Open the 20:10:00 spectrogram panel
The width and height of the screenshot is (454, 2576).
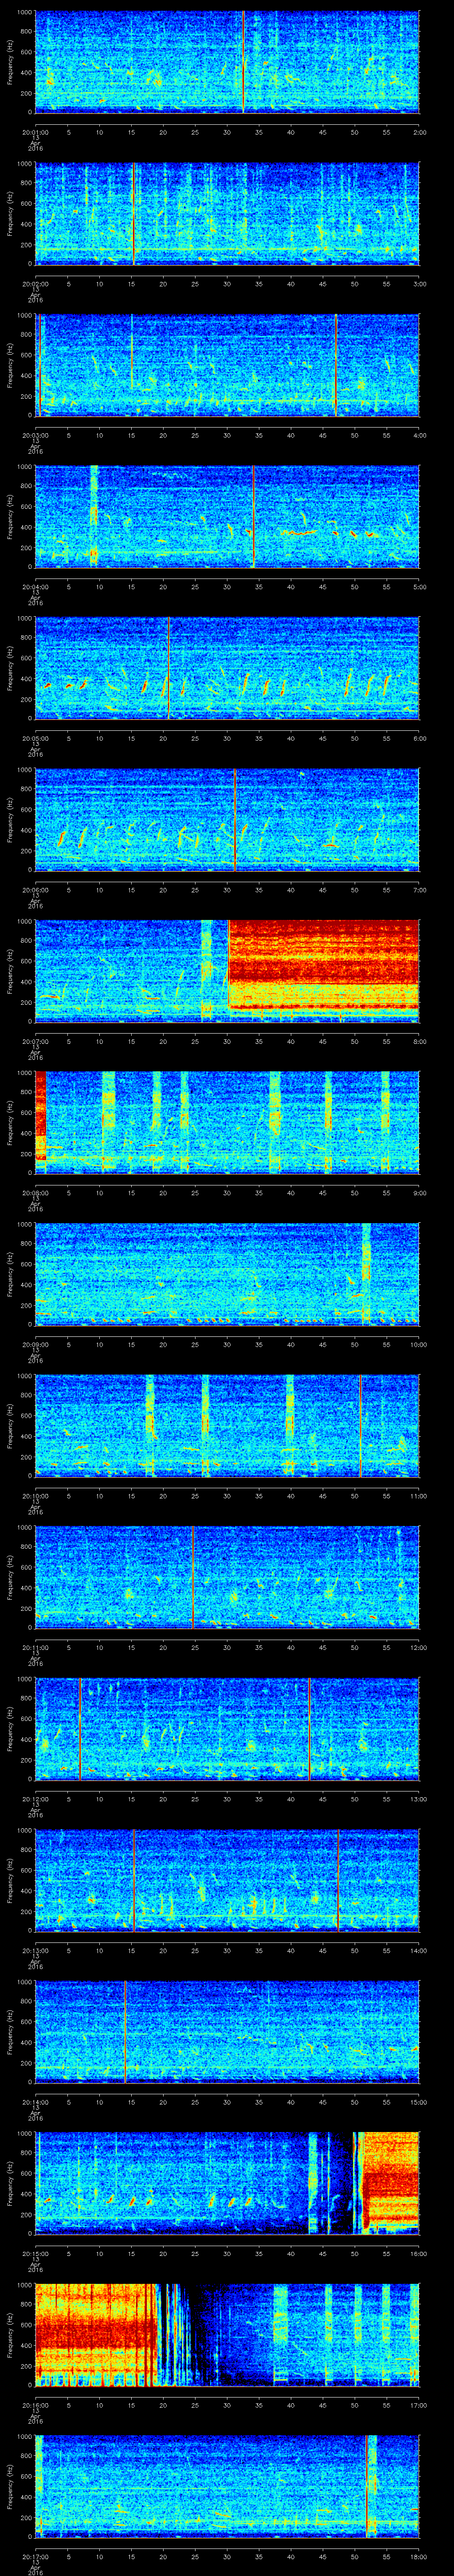coord(227,1425)
